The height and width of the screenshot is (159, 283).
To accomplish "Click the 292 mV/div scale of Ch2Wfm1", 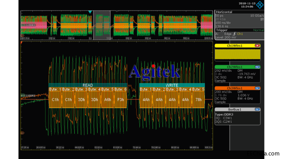I will (x=223, y=71).
